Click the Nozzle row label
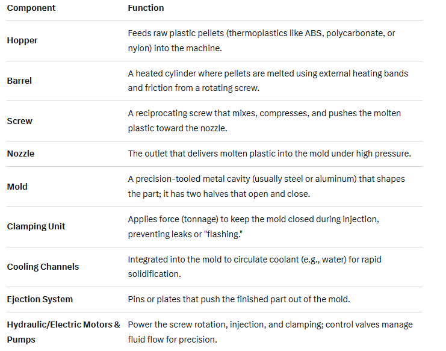The height and width of the screenshot is (351, 446). click(x=21, y=154)
